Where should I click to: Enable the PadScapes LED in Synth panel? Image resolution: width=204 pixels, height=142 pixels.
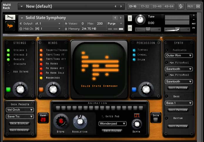pyautogui.click(x=167, y=50)
